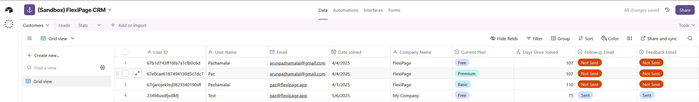Viewport: 699px width, 102px height.
Task: Open the base history clock icon
Action: point(667,10)
